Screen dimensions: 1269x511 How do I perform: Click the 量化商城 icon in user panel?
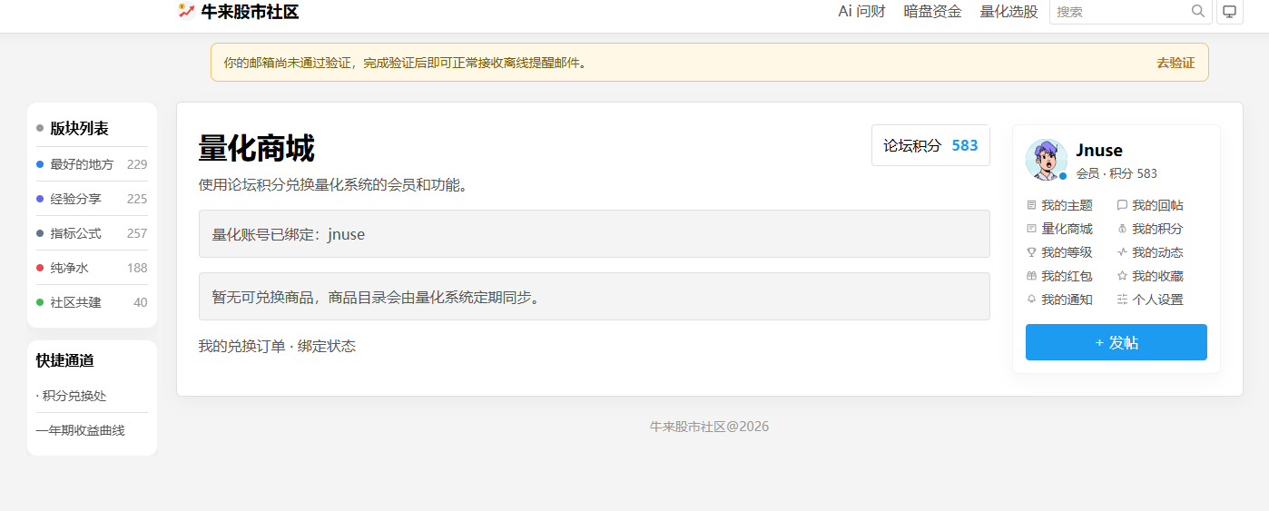1031,229
